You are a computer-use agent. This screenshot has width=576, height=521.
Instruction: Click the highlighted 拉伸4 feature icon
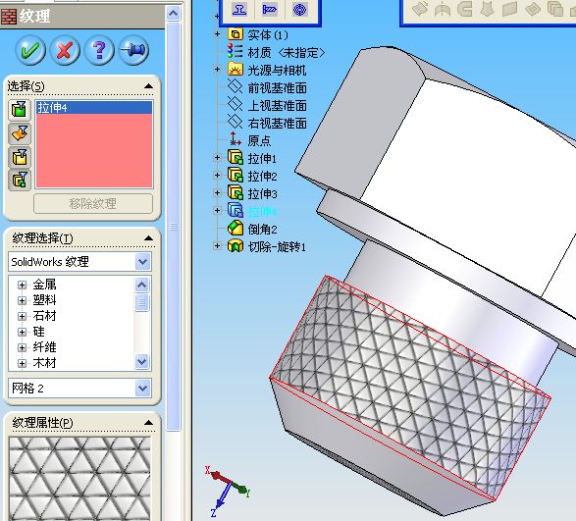tap(236, 211)
